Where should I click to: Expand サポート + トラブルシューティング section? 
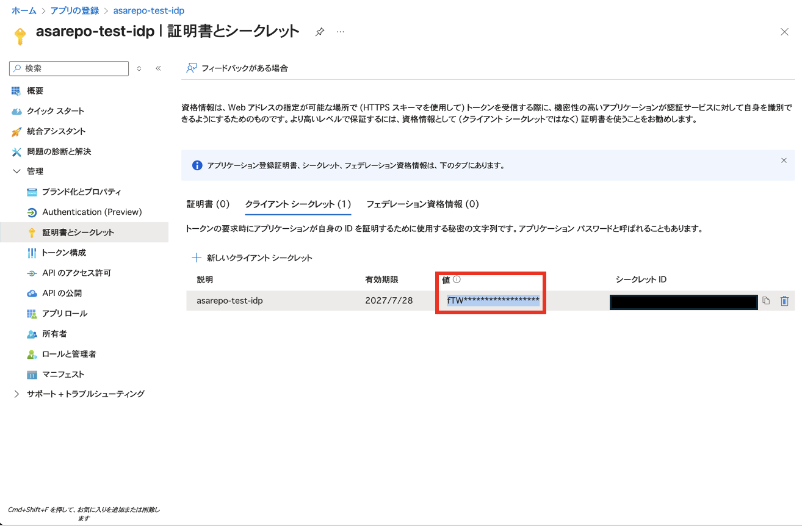[x=16, y=394]
